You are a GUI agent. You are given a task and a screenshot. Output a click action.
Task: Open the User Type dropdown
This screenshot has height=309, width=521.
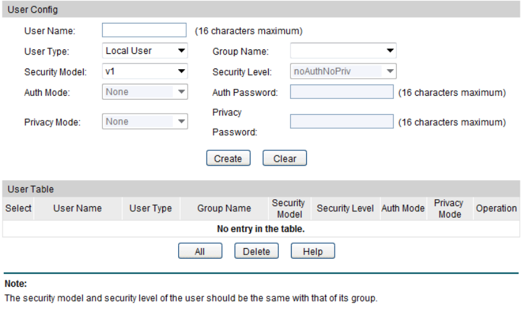145,51
